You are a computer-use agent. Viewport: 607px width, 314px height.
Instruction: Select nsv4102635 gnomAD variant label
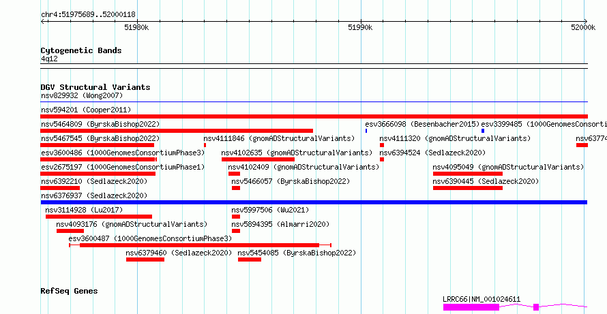pyautogui.click(x=297, y=153)
